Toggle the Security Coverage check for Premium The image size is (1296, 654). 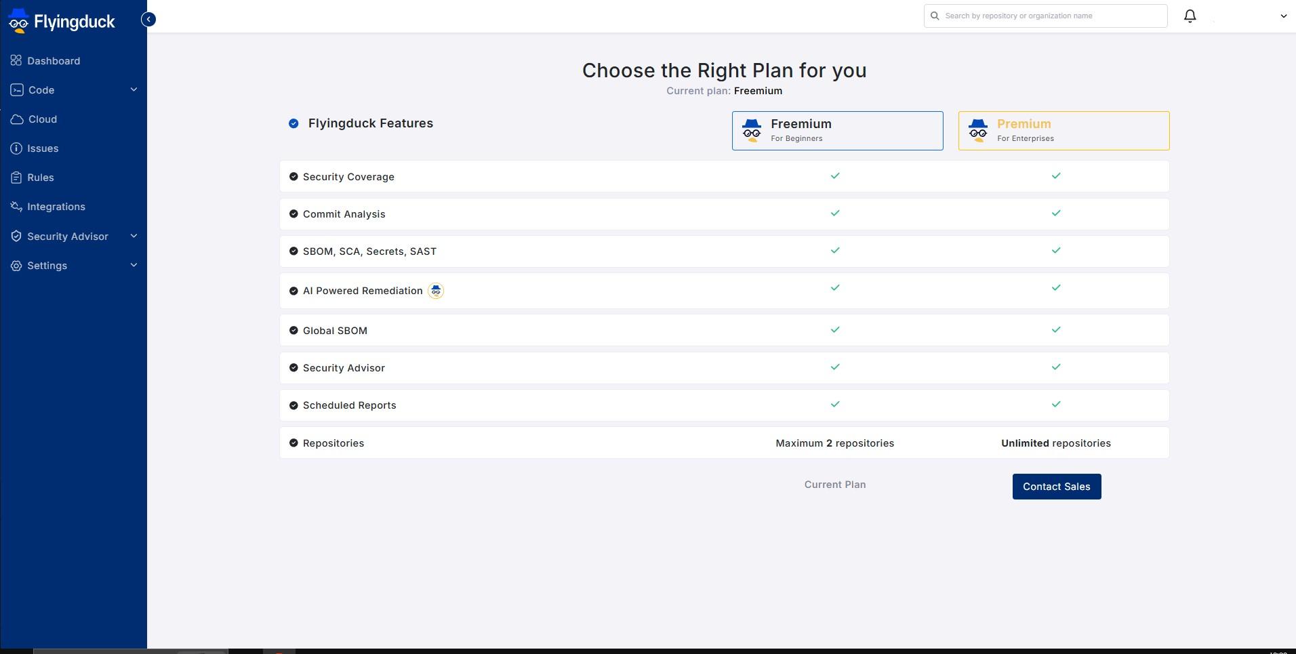pos(1055,176)
